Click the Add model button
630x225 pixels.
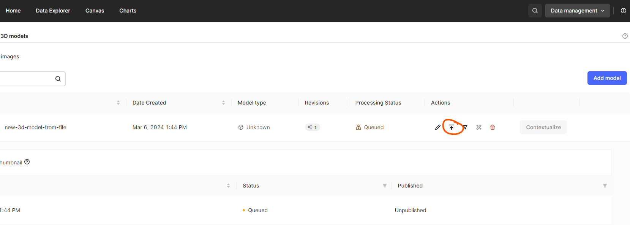tap(607, 78)
